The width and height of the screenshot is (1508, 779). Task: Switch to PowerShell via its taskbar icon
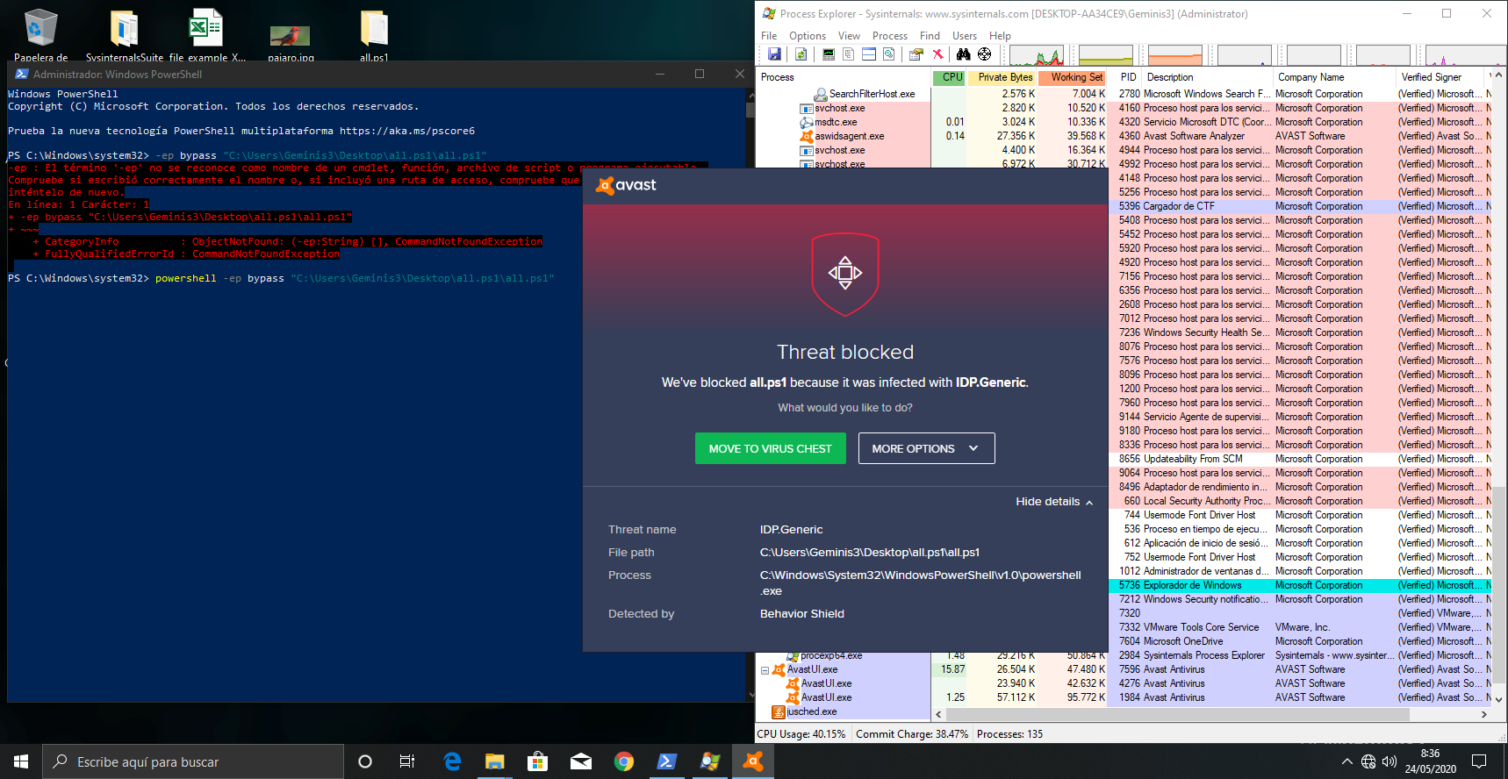tap(667, 761)
